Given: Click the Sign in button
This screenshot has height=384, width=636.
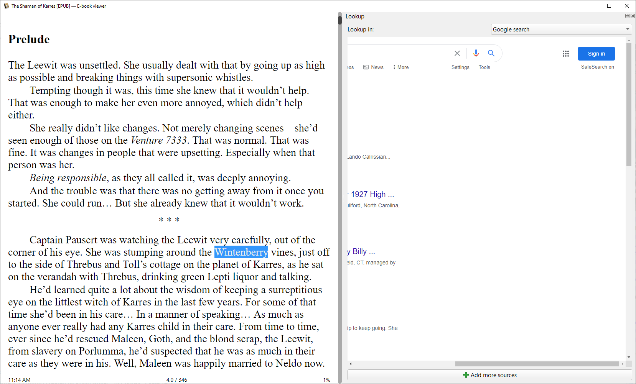Looking at the screenshot, I should click(596, 54).
